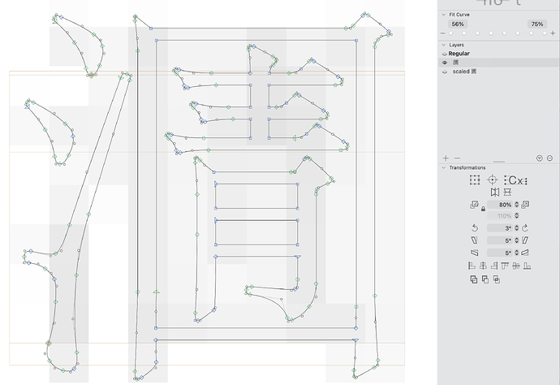Click the mirror vertically icon

click(507, 192)
